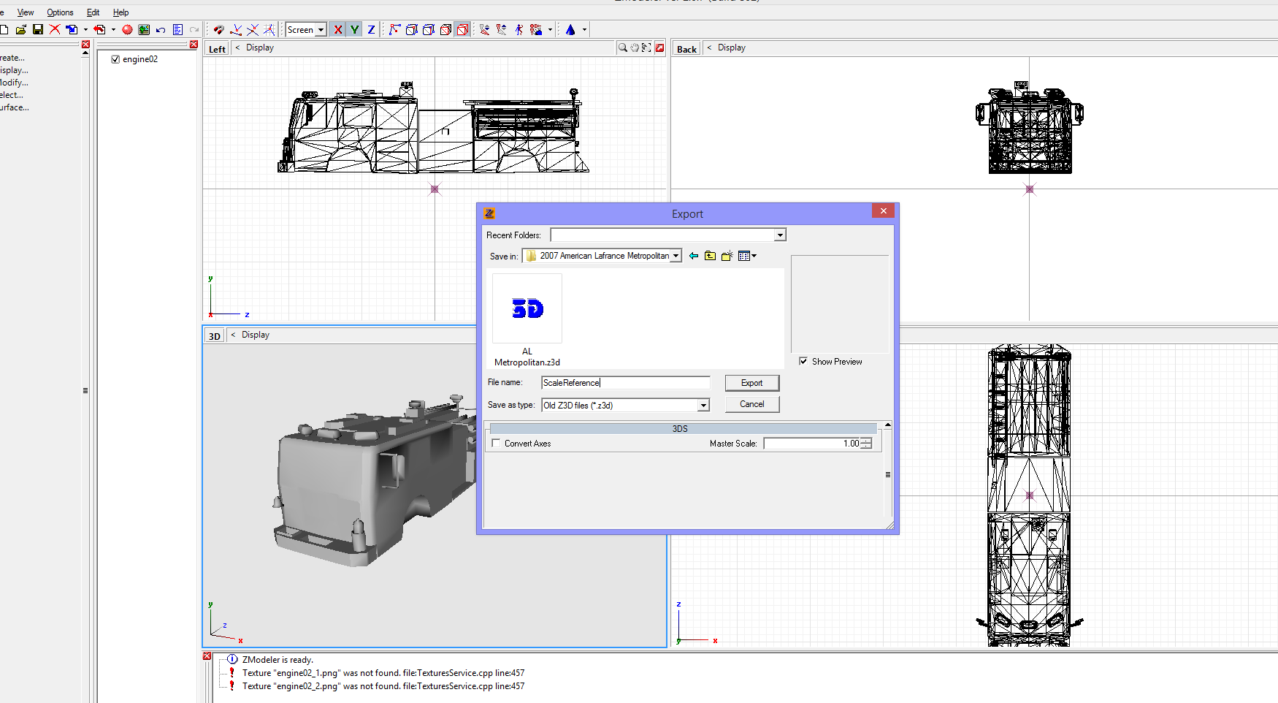Click the pan hand icon in Left viewport
This screenshot has width=1278, height=703.
click(x=635, y=47)
